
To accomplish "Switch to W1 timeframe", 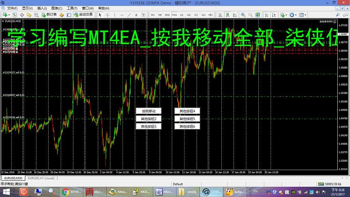I will (x=204, y=15).
